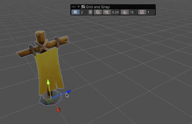The image size is (192, 124).
Task: Click the scale increment snap icon
Action: (x=142, y=12)
